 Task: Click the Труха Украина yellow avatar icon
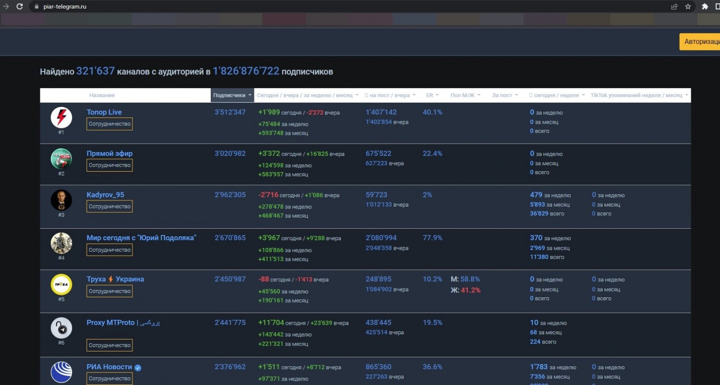(61, 284)
